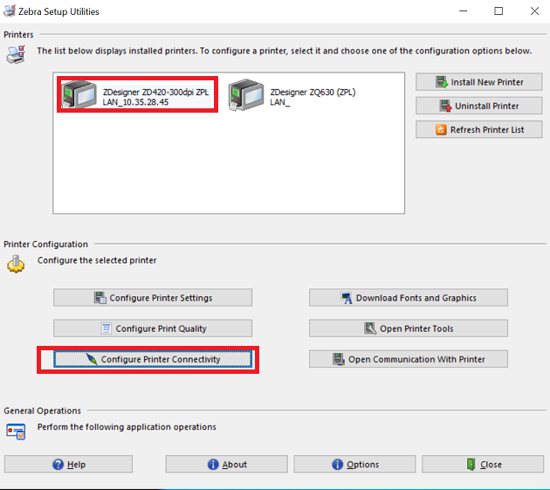Open Configure Printer Settings
The height and width of the screenshot is (490, 550).
coord(153,298)
